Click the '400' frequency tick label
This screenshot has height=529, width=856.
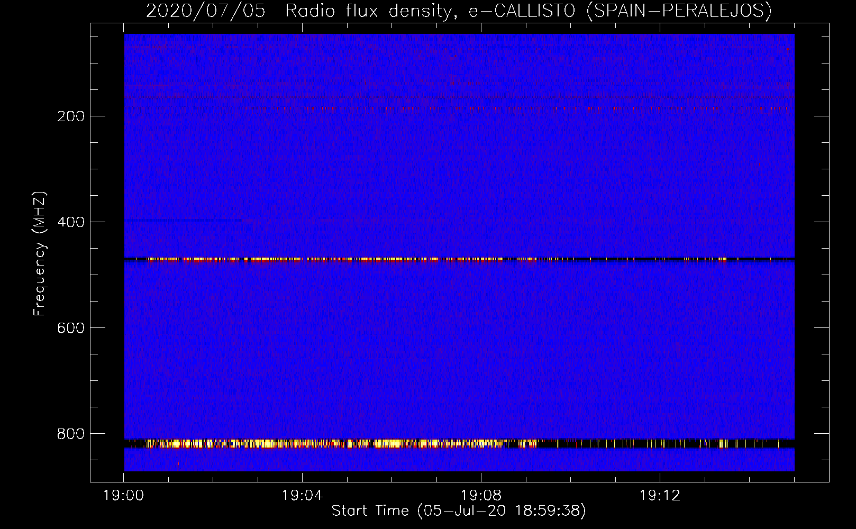tap(71, 222)
